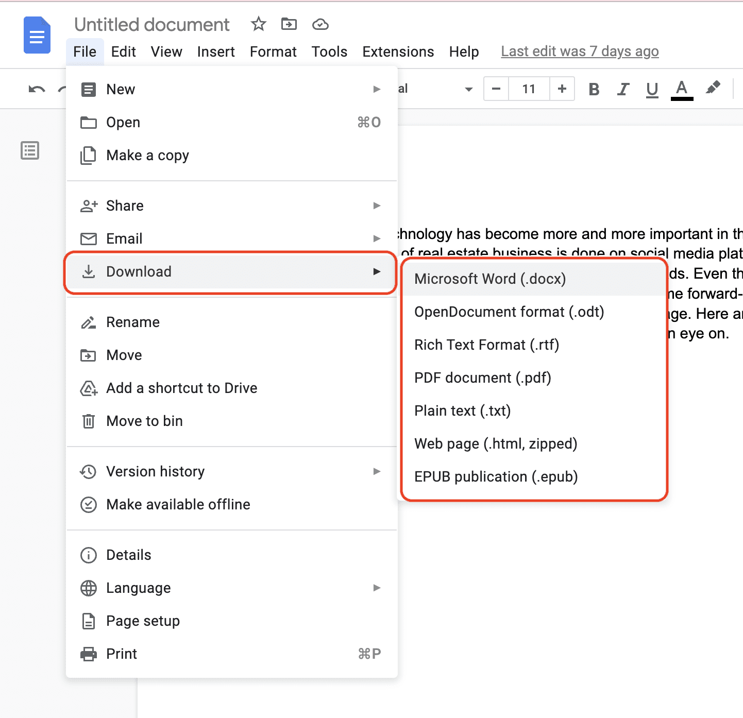Open the Extensions menu

click(398, 52)
